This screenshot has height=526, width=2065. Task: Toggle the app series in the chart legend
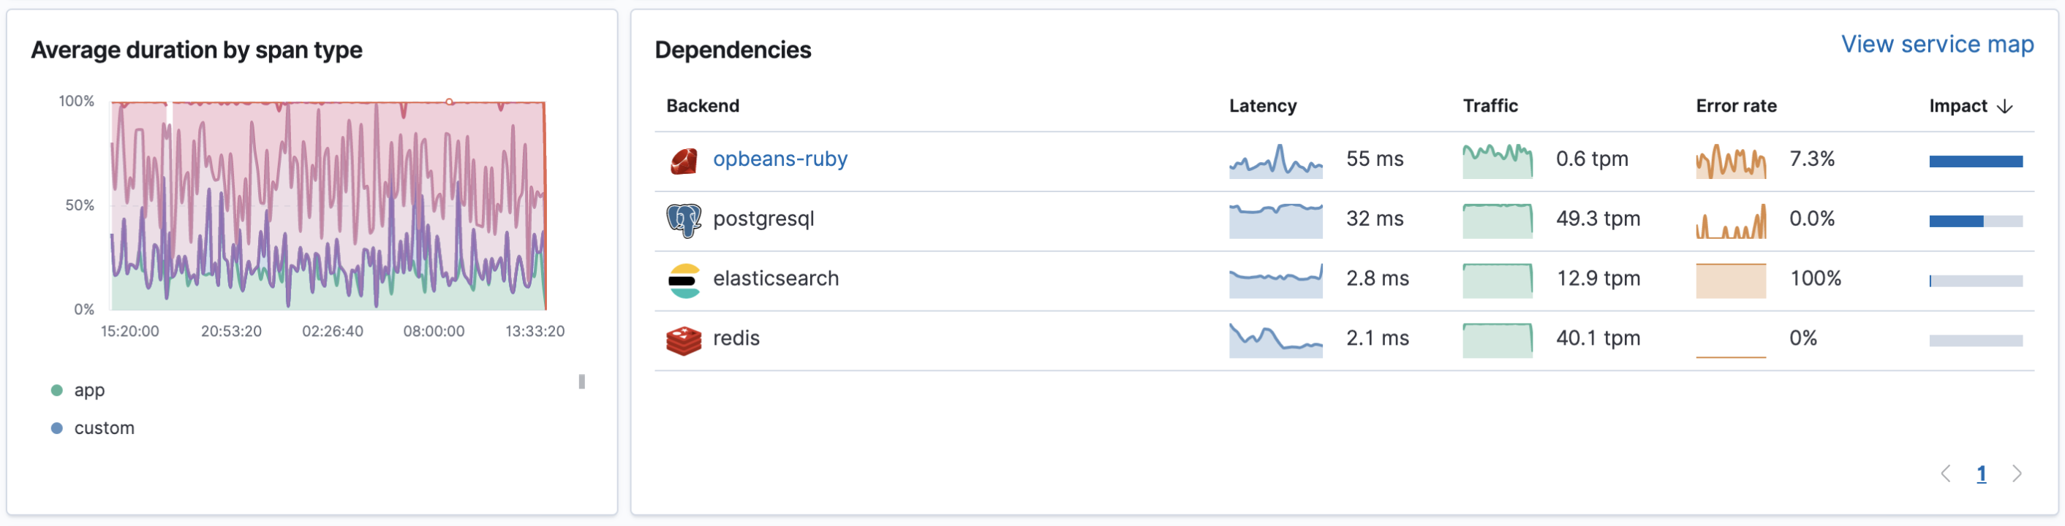pyautogui.click(x=89, y=391)
